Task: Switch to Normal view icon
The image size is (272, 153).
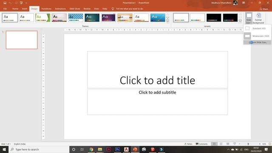Action: coord(214,144)
